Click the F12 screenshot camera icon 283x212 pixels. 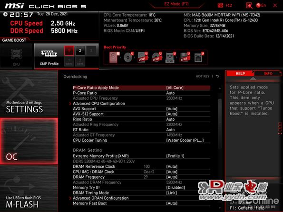220,5
